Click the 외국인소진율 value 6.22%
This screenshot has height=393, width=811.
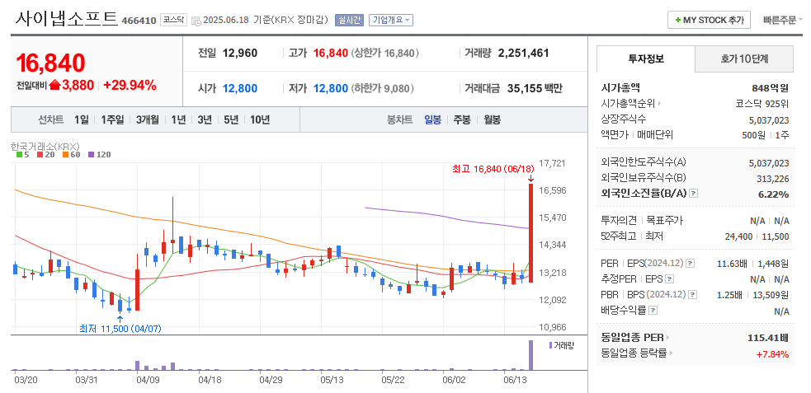click(x=774, y=194)
